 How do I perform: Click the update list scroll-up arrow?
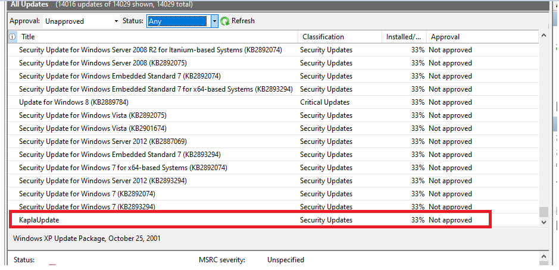(x=542, y=37)
